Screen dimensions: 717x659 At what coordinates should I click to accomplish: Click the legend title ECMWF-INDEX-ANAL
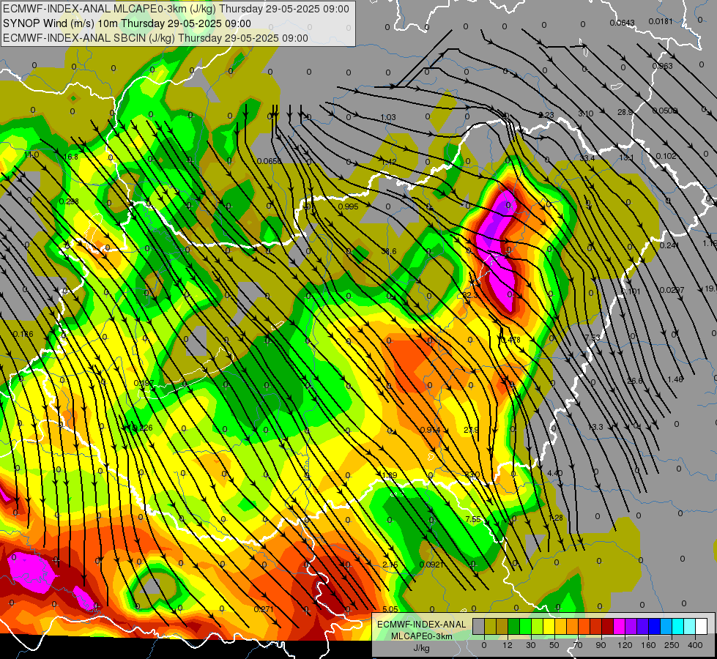422,625
